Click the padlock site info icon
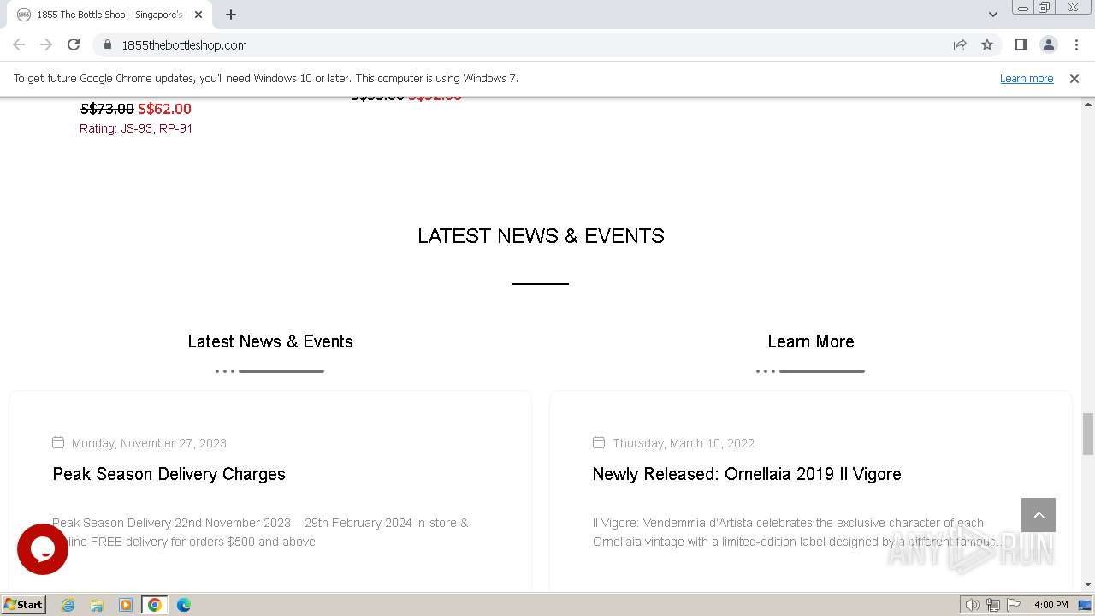 (x=108, y=44)
